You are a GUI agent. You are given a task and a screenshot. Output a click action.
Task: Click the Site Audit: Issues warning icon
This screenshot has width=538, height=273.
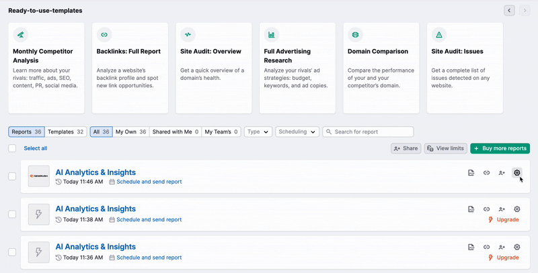(438, 34)
